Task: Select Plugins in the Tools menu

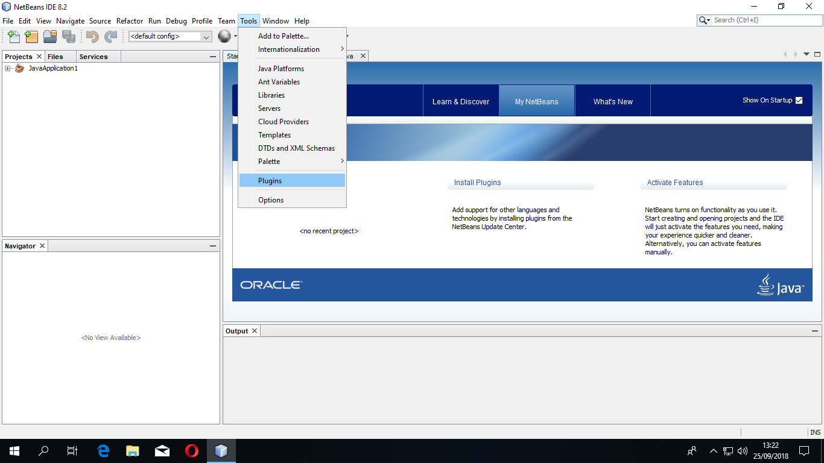Action: pos(292,181)
